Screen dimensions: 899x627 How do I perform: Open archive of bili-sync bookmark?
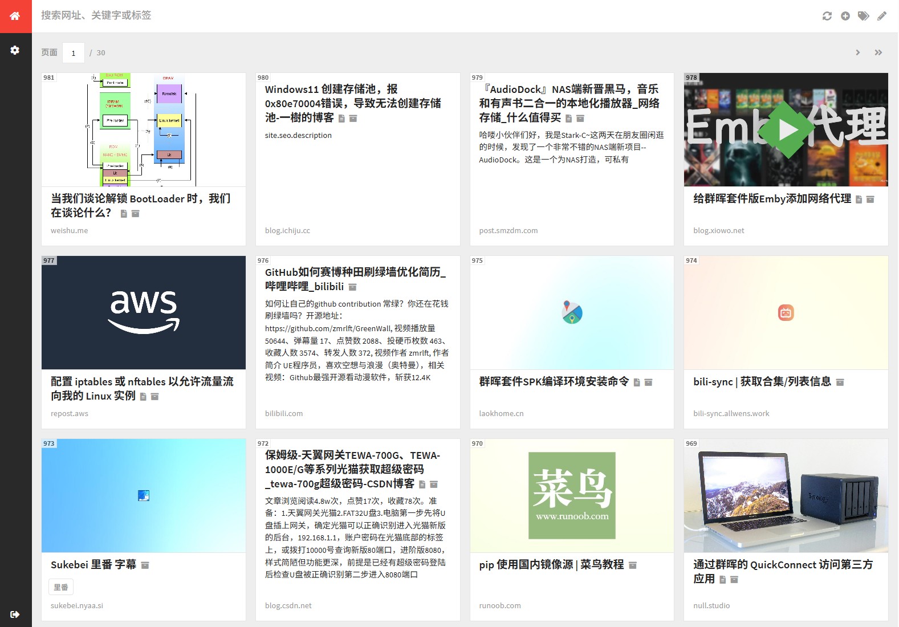840,382
